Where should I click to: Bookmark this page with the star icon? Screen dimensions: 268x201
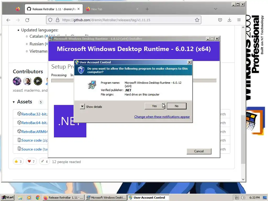coord(197,20)
